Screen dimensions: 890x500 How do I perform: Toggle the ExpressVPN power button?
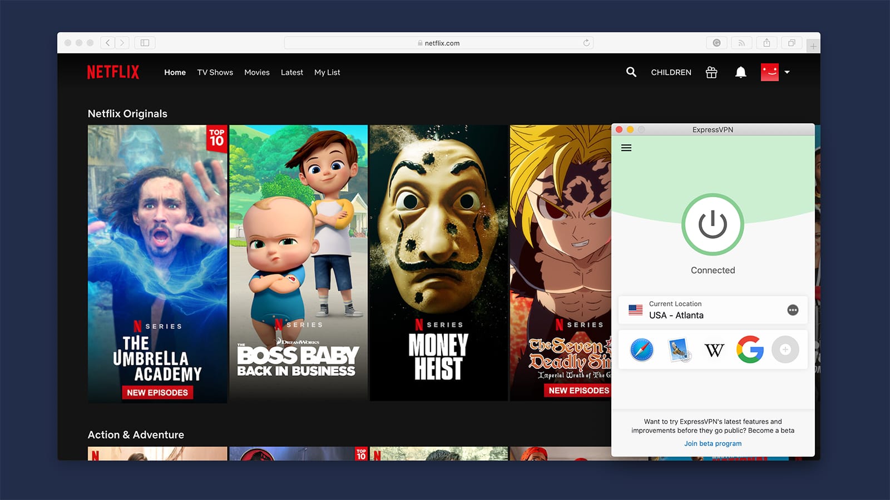click(x=713, y=224)
